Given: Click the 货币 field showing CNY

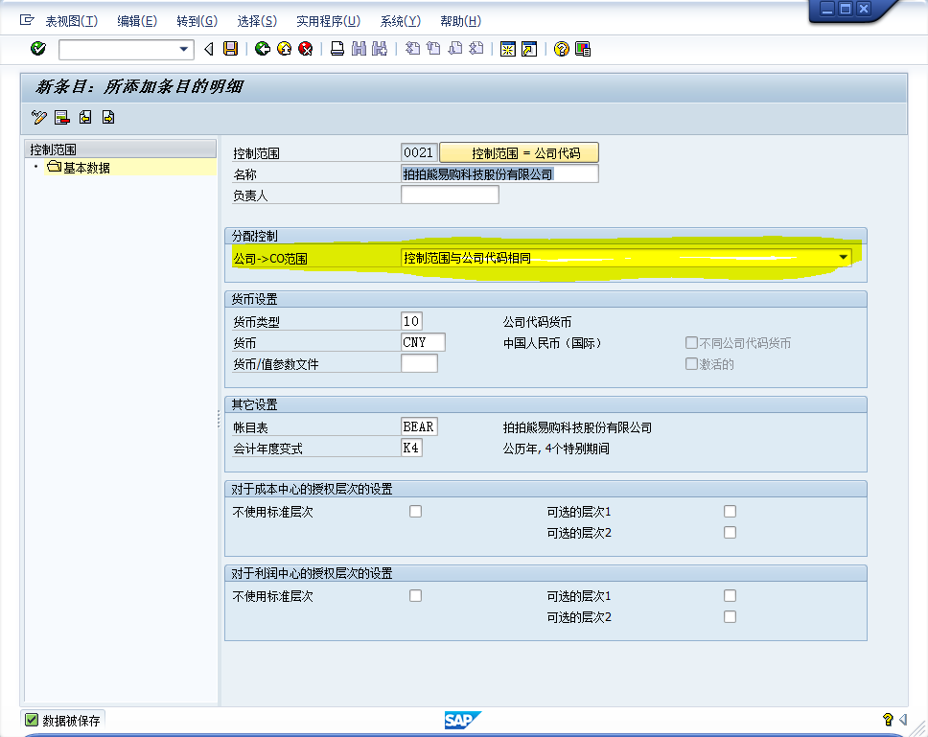Looking at the screenshot, I should coord(423,342).
